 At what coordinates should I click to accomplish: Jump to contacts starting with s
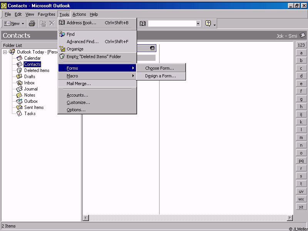(x=301, y=176)
